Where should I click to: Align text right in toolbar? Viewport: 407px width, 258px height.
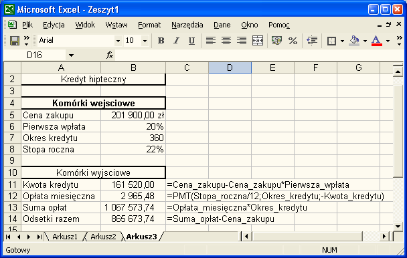coord(242,41)
